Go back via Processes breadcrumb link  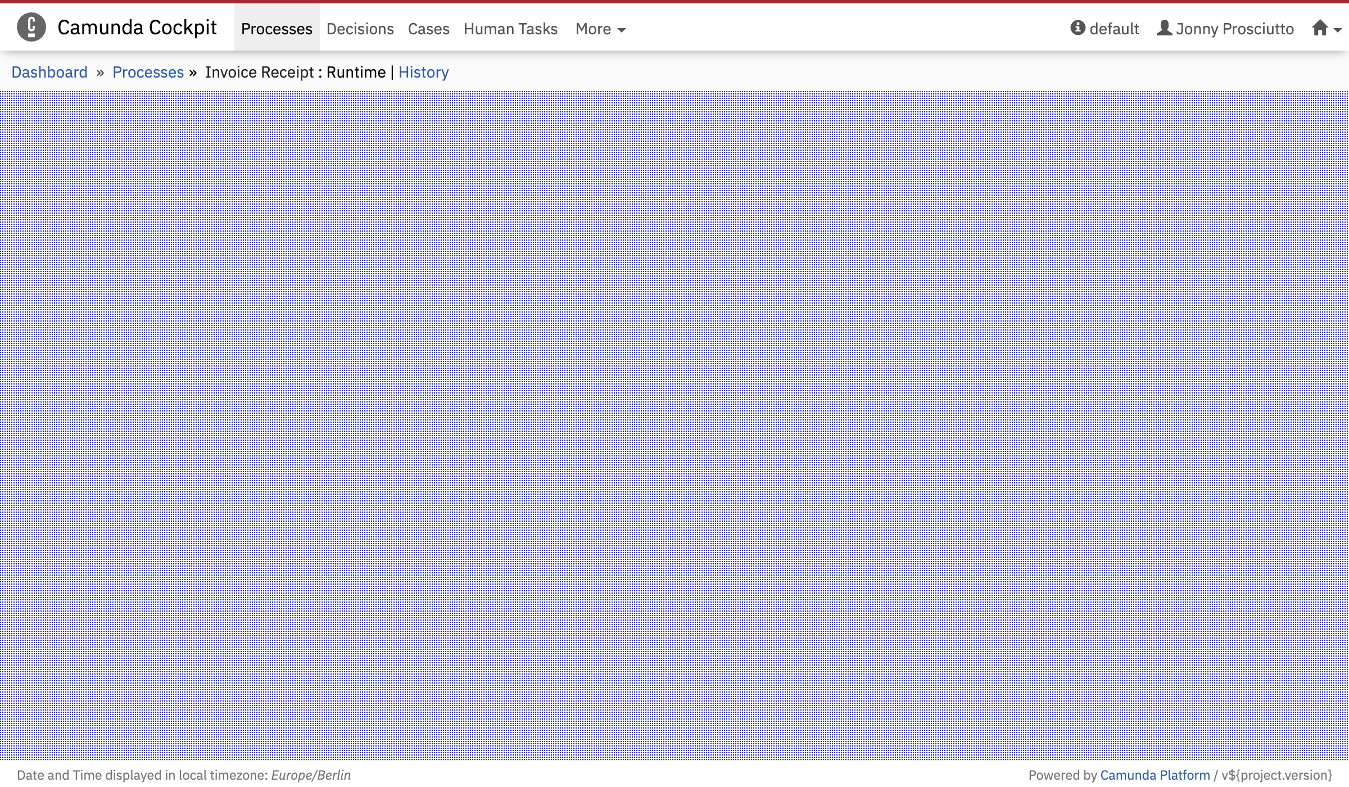148,72
